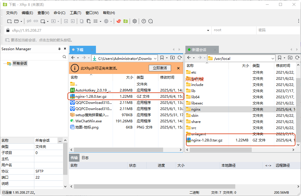Click the New Session toolbar icon
Image resolution: width=301 pixels, height=196 pixels.
tap(9, 21)
